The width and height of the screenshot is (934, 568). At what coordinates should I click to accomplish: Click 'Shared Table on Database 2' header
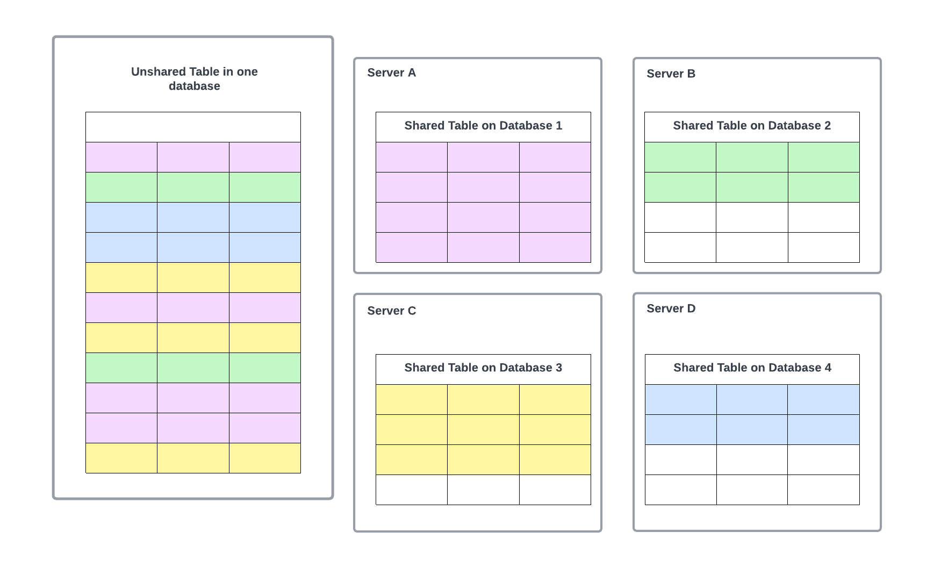[752, 126]
